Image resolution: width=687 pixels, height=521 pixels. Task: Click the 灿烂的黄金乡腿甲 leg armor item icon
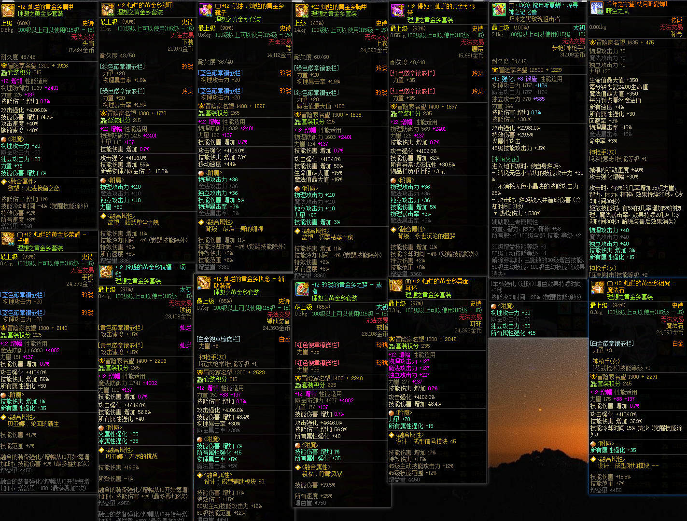coord(107,9)
